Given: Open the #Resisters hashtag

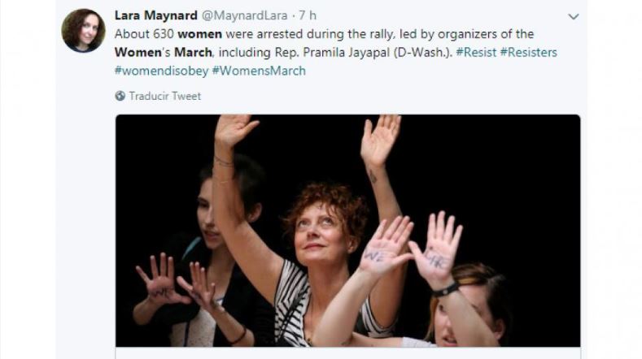Looking at the screenshot, I should [529, 52].
